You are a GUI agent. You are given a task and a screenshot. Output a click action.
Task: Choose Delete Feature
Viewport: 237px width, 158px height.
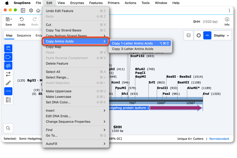pos(76,63)
